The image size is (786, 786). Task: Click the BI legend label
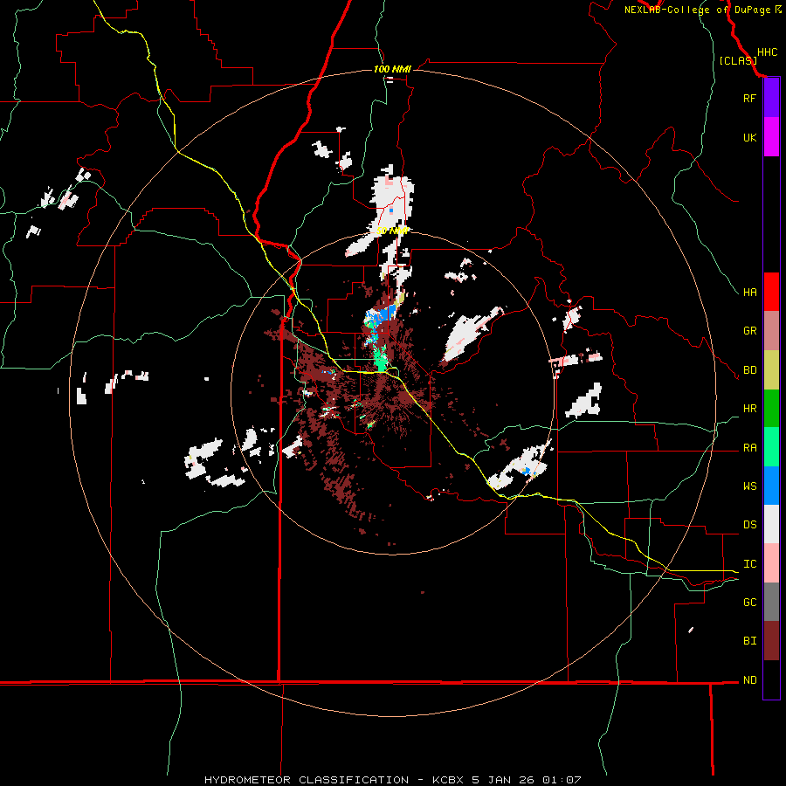[749, 641]
